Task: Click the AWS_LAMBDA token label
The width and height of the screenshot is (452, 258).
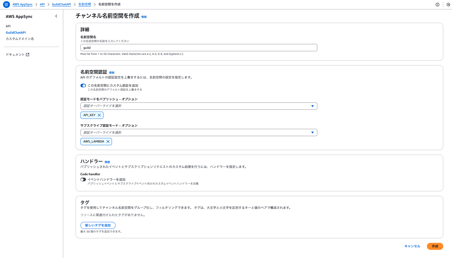Action: 94,142
